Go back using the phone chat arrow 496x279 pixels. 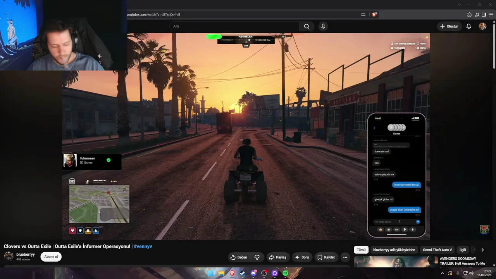(374, 128)
